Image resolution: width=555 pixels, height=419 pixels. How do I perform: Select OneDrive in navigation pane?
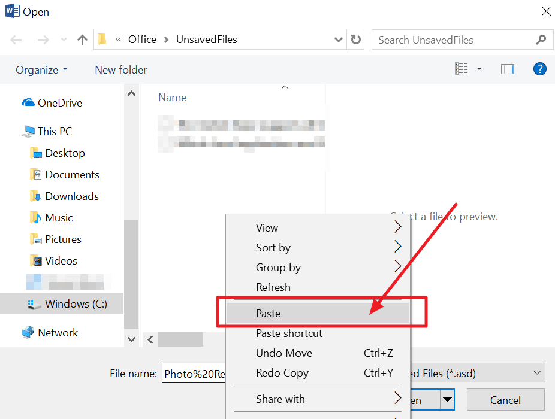(x=59, y=103)
